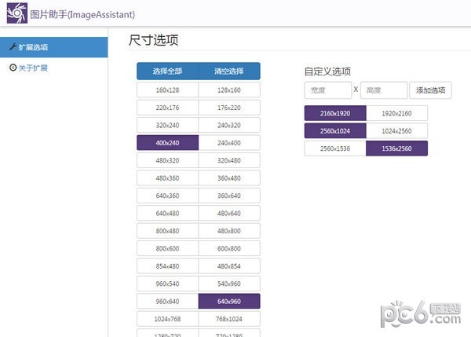Select the custom 1024x2560 option
The height and width of the screenshot is (337, 471).
point(396,130)
